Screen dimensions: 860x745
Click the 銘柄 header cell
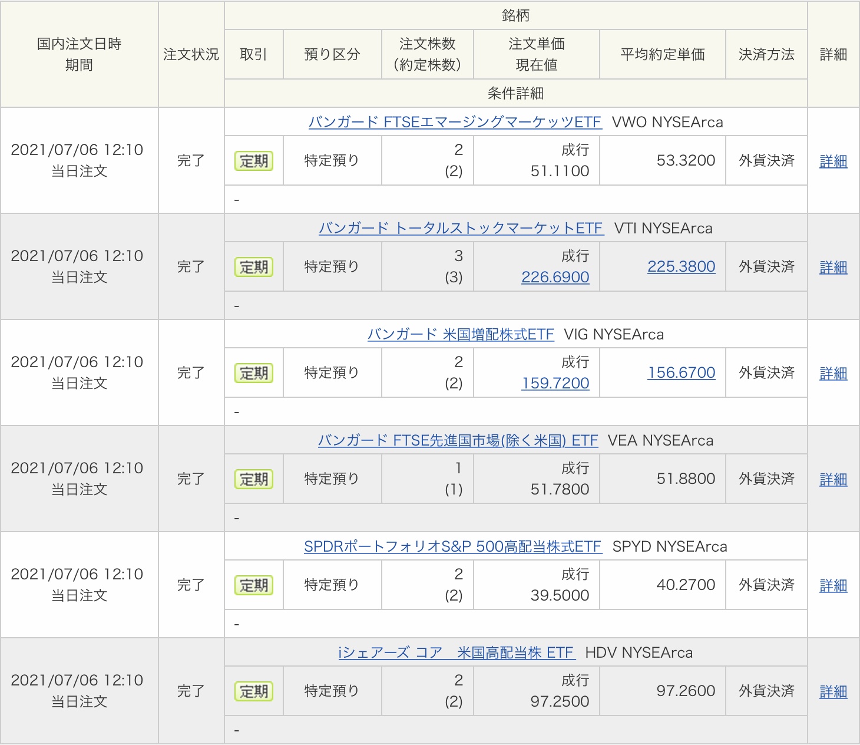[x=515, y=15]
